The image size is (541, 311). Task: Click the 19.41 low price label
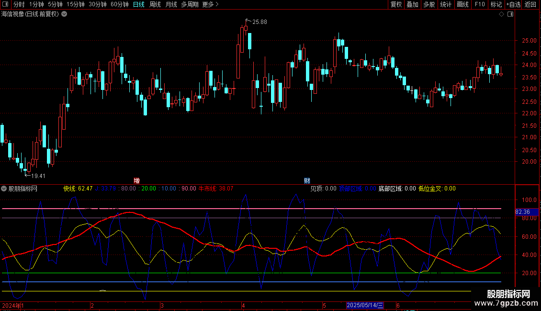coord(38,176)
